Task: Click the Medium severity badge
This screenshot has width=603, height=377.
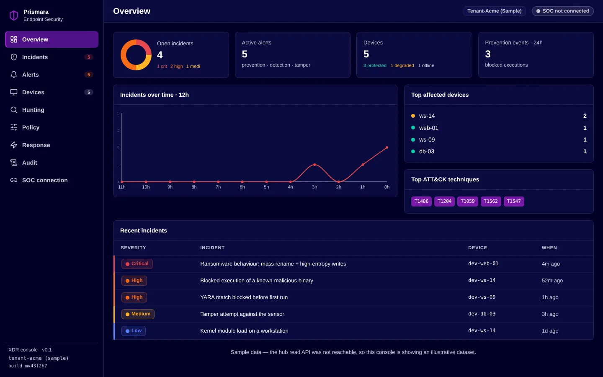Action: click(x=138, y=314)
